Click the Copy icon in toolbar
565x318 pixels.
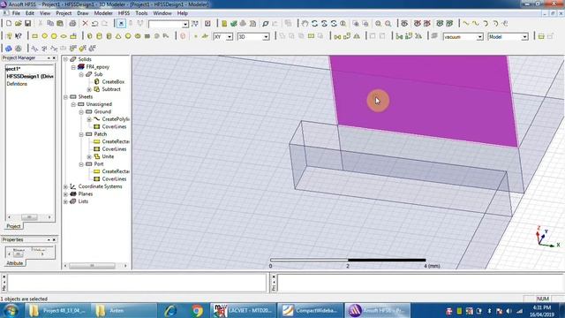(50, 24)
